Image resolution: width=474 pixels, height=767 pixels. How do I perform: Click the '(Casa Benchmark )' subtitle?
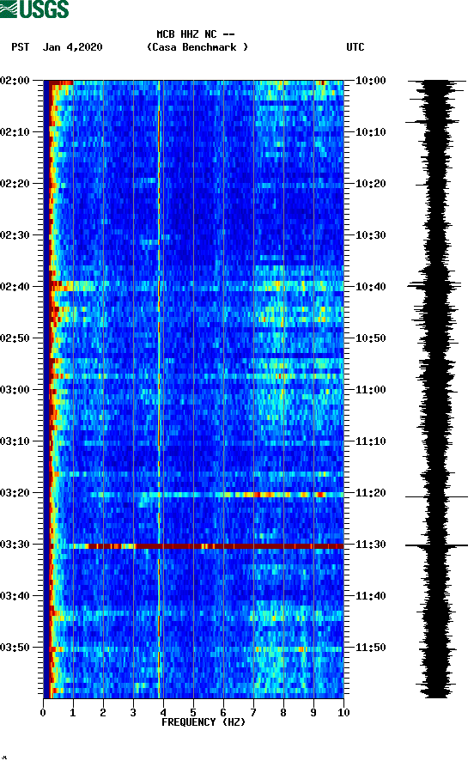[x=197, y=47]
